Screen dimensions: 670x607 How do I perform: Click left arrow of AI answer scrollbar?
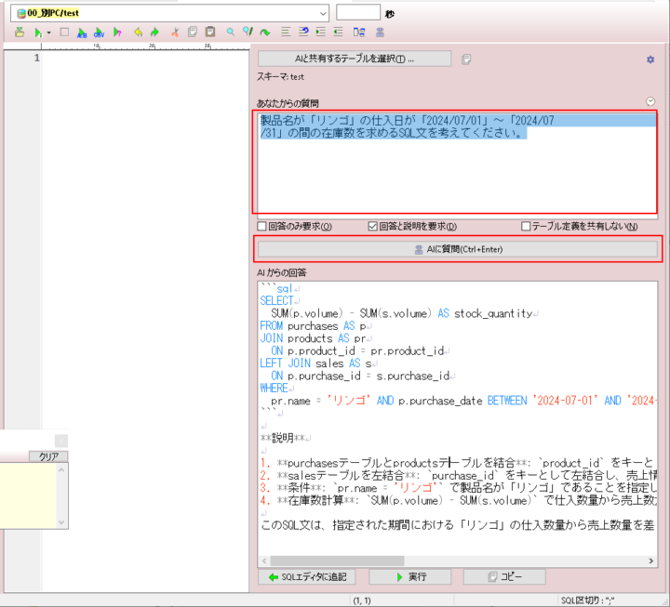pos(264,561)
